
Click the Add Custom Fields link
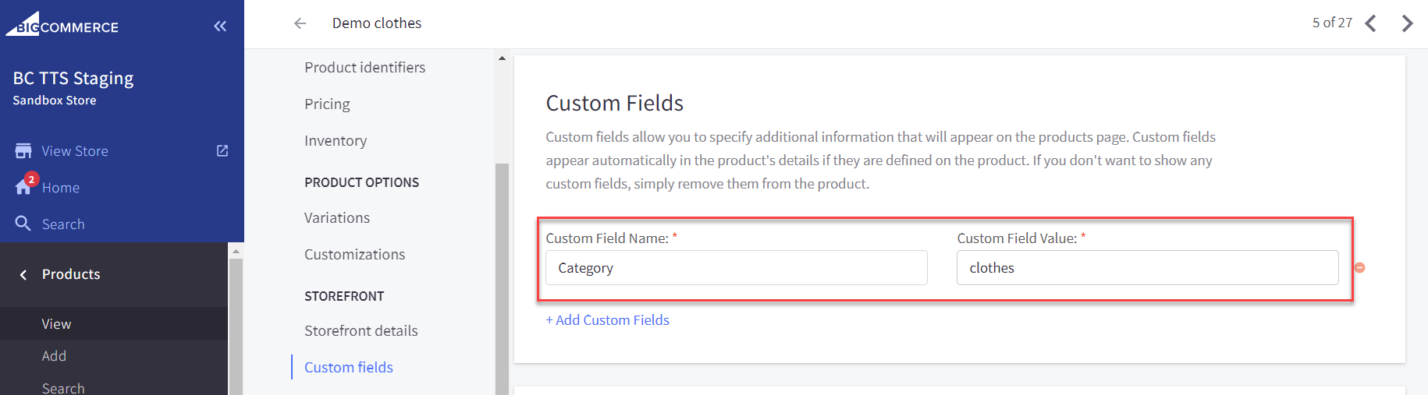coord(607,319)
